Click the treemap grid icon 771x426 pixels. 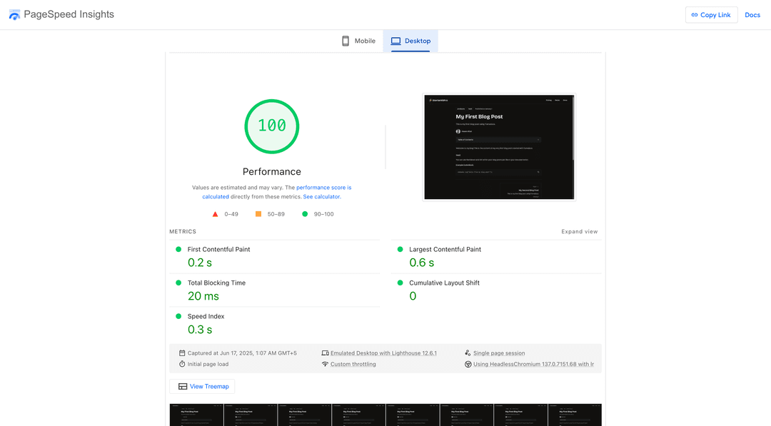pyautogui.click(x=183, y=387)
